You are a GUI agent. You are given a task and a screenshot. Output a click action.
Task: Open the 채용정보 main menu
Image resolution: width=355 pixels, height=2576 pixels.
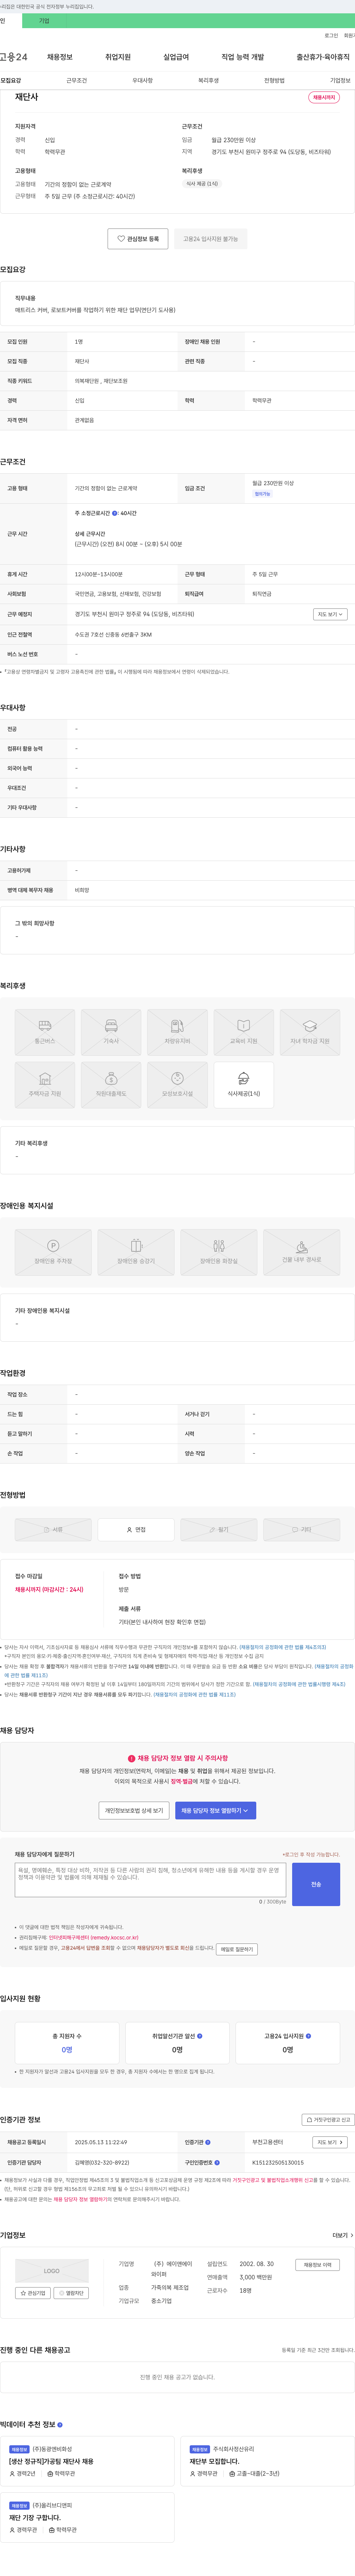[60, 57]
